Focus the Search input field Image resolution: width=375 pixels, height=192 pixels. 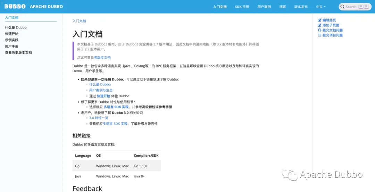coord(355,7)
